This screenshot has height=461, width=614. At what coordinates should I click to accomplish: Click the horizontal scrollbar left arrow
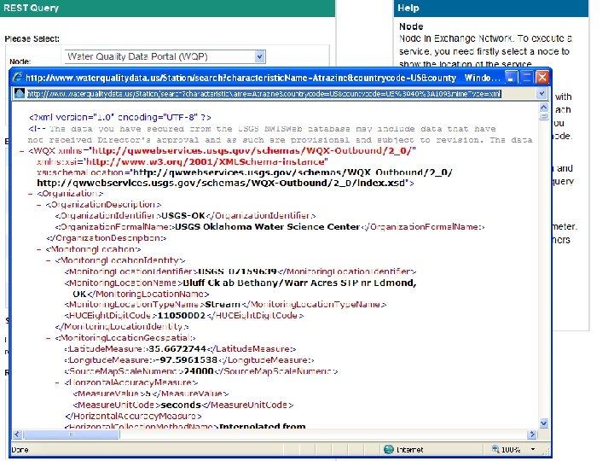17,435
